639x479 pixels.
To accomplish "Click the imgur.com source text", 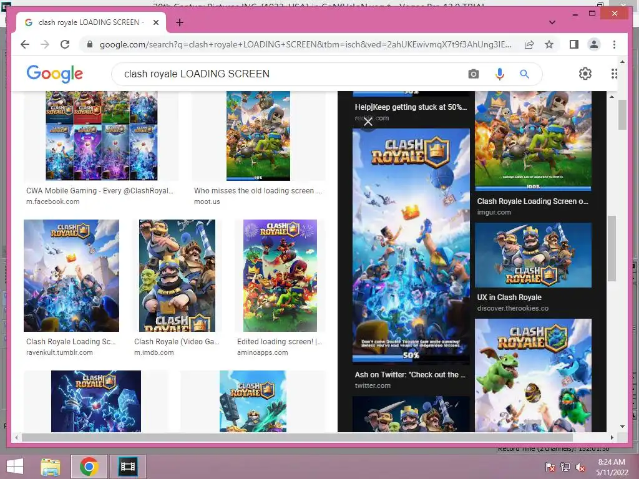I will pos(494,212).
